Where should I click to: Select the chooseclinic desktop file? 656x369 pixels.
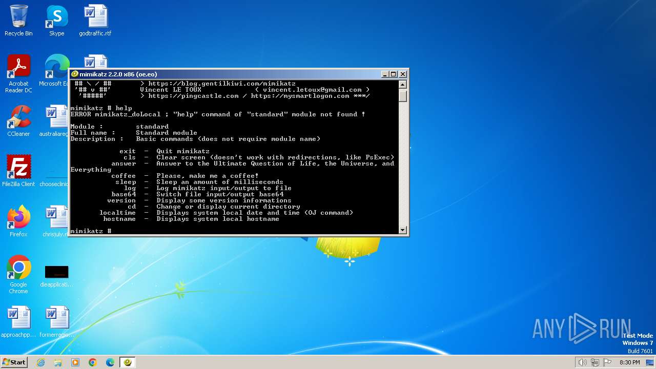pyautogui.click(x=54, y=177)
